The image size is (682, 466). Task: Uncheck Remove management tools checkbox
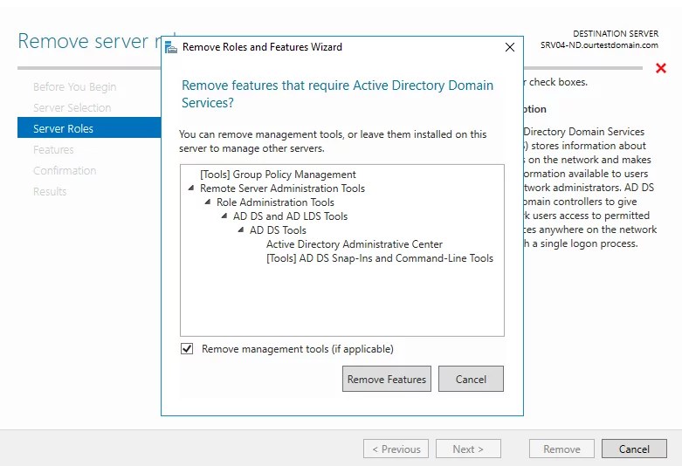(187, 349)
